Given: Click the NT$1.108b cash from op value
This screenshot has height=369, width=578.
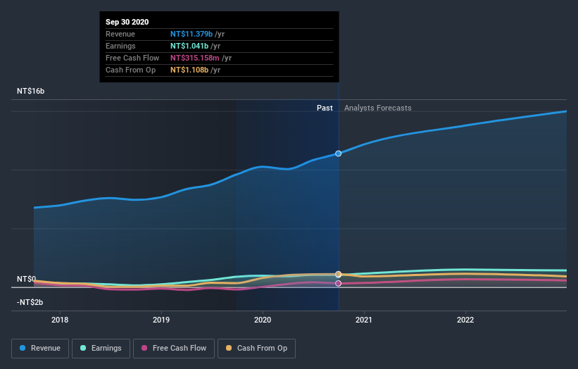Looking at the screenshot, I should tap(189, 70).
